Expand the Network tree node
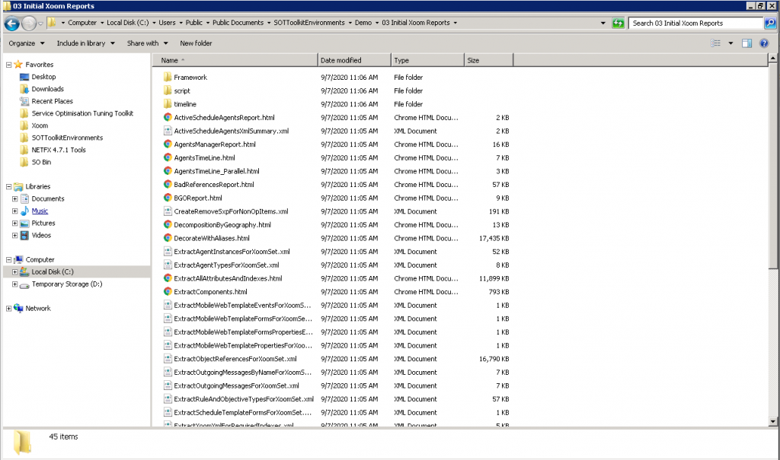 tap(8, 309)
